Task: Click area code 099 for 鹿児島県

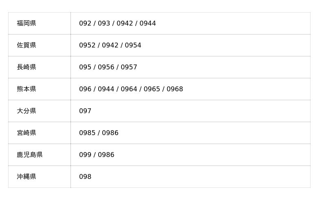Action: [85, 155]
